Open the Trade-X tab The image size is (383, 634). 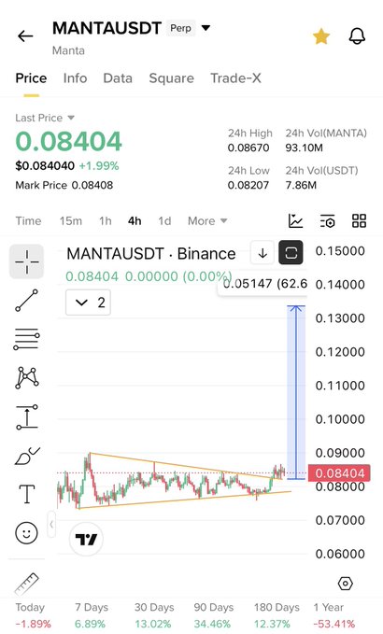[x=235, y=78]
